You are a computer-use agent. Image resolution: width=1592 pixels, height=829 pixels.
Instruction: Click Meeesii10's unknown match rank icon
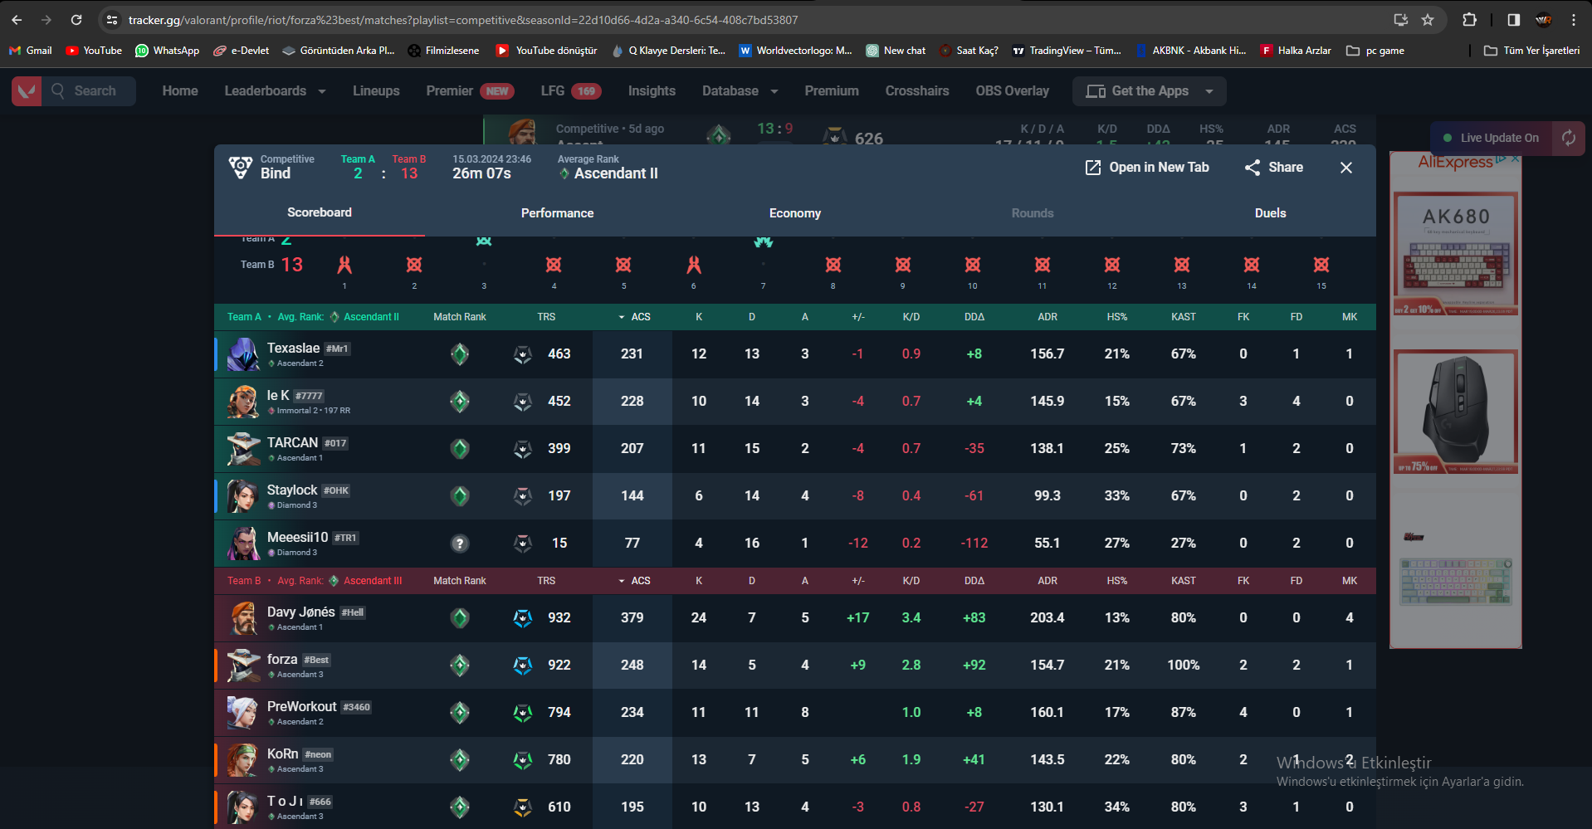coord(460,544)
